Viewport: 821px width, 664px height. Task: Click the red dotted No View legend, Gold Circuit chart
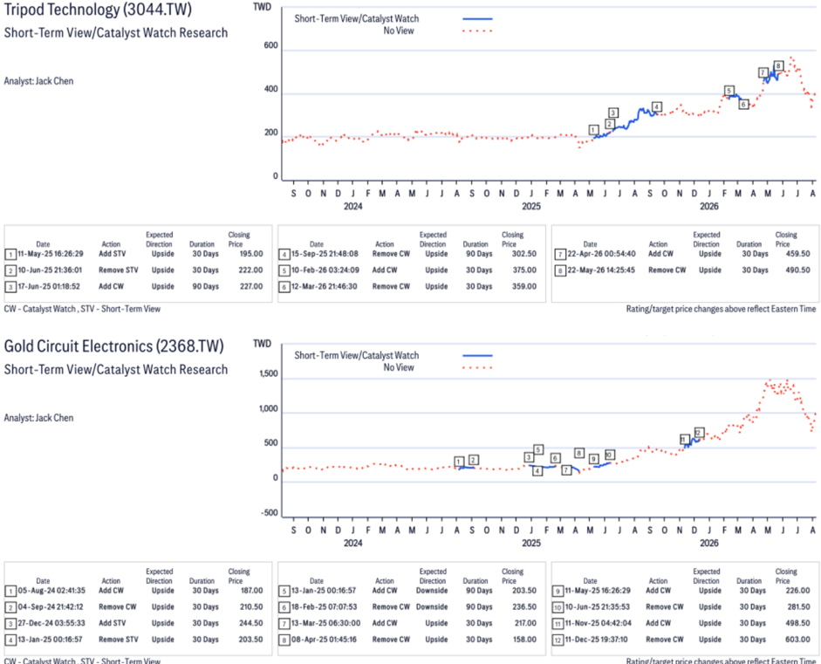pos(477,367)
